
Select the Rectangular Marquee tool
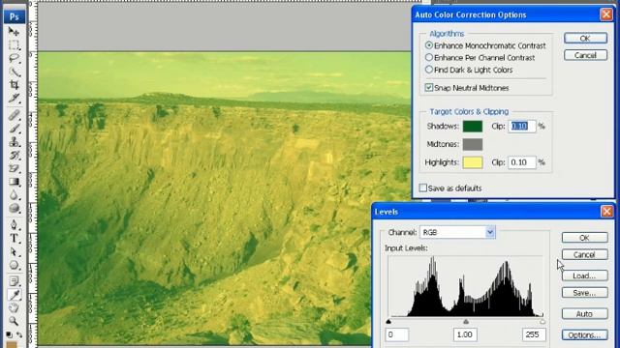click(x=14, y=45)
